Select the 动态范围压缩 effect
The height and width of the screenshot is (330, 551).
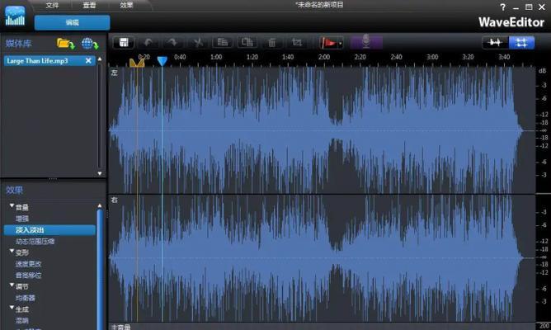click(x=35, y=242)
